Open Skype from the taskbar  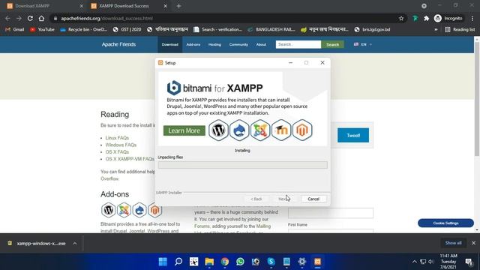click(271, 262)
